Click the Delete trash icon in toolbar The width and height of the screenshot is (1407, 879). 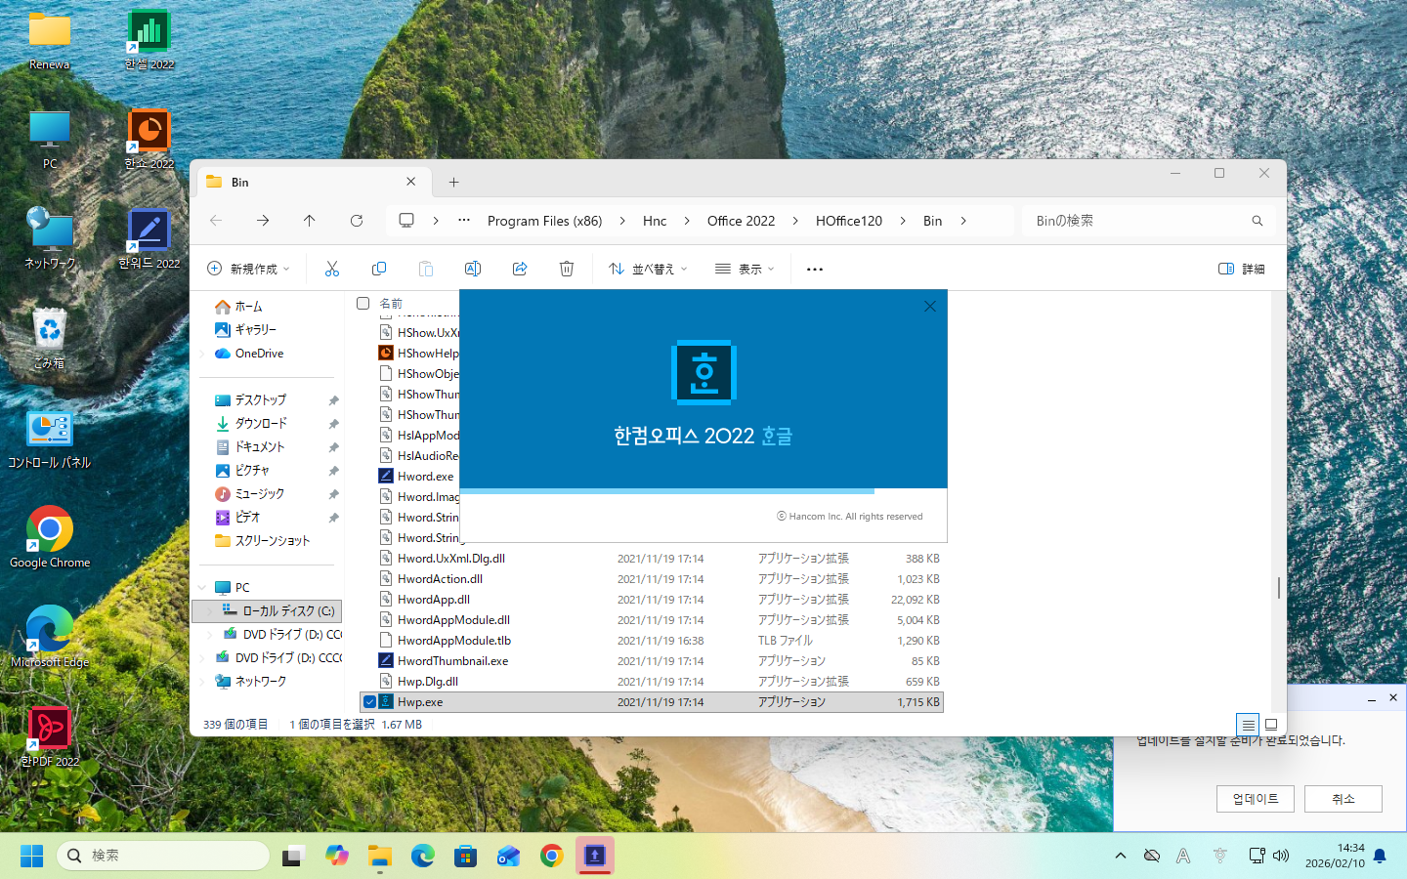[x=567, y=269]
